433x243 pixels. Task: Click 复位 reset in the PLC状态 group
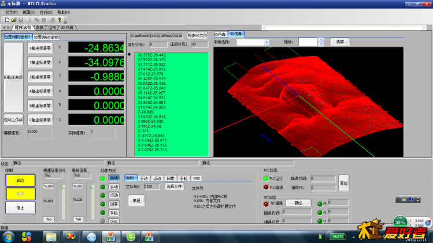tap(343, 183)
